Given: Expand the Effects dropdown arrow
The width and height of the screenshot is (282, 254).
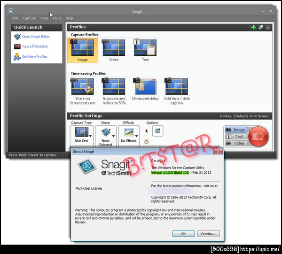Looking at the screenshot, I should (x=136, y=136).
